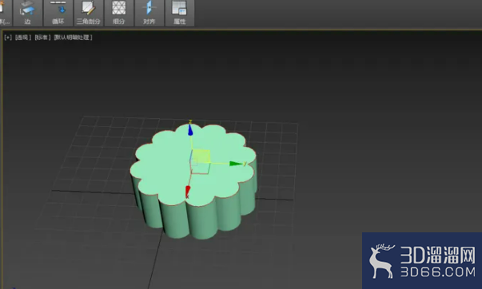
Task: Open the [默认明暗处理] shading menu
Action: pyautogui.click(x=73, y=38)
